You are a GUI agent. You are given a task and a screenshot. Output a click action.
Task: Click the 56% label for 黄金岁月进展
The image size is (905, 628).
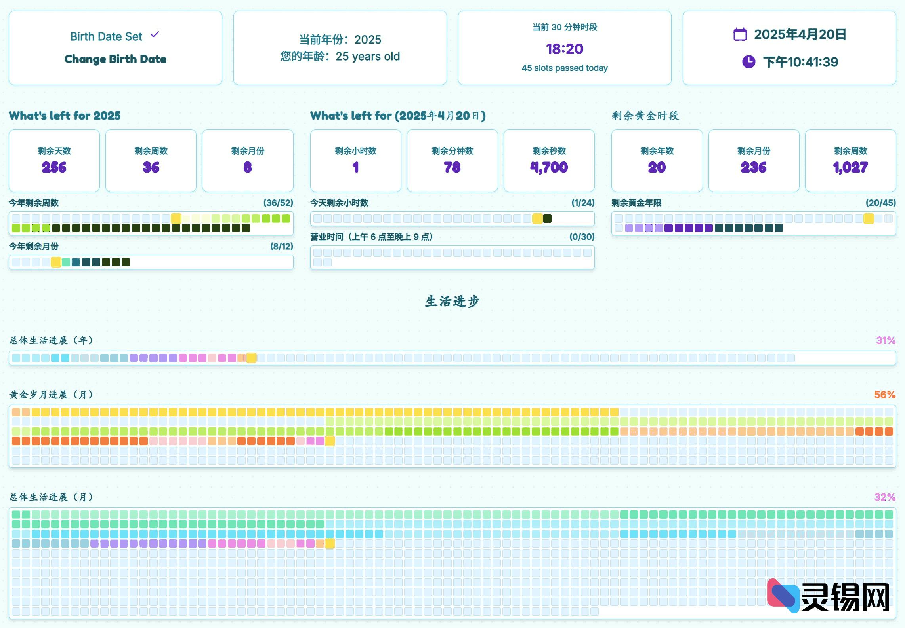coord(884,395)
